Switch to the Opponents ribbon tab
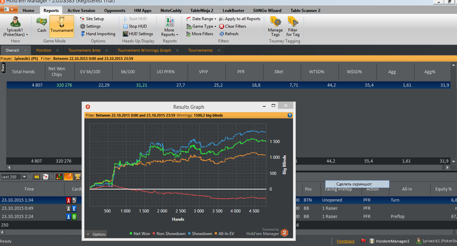Screen dimensions: 457x246 pyautogui.click(x=114, y=10)
